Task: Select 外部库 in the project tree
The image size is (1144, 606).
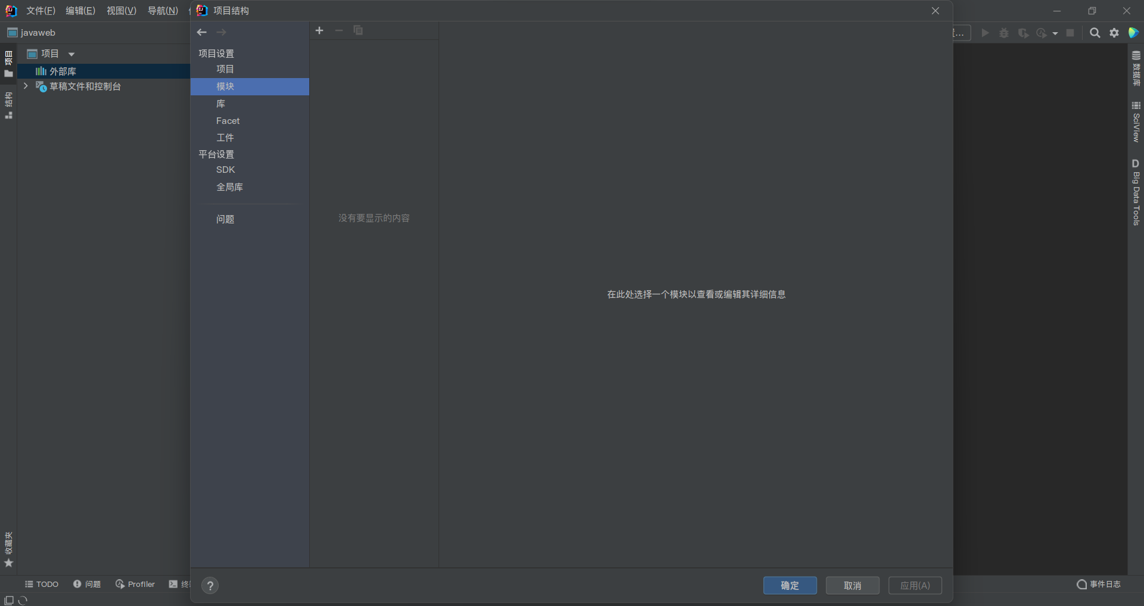Action: click(63, 72)
